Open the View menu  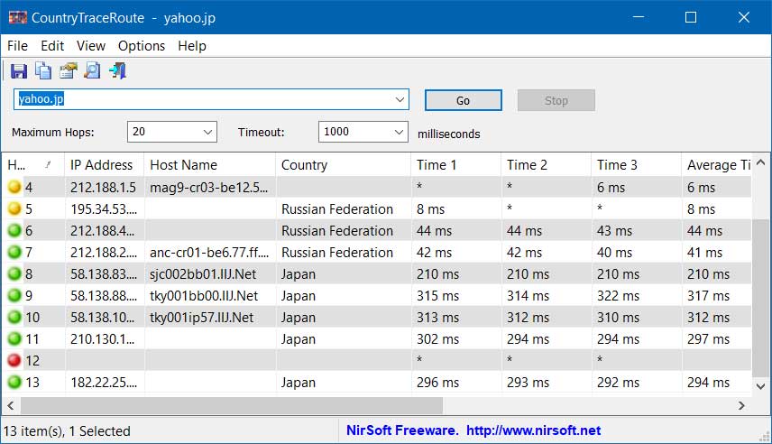click(90, 46)
